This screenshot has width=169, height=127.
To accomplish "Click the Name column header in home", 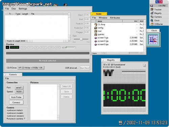I will point(109,21).
